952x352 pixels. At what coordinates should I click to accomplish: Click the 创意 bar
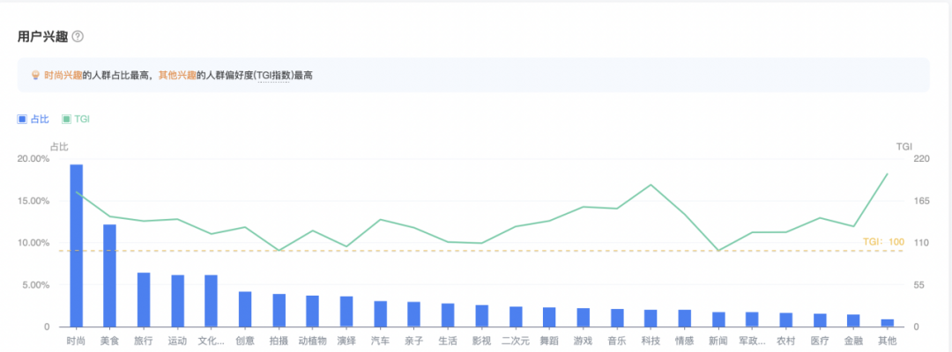tap(245, 309)
